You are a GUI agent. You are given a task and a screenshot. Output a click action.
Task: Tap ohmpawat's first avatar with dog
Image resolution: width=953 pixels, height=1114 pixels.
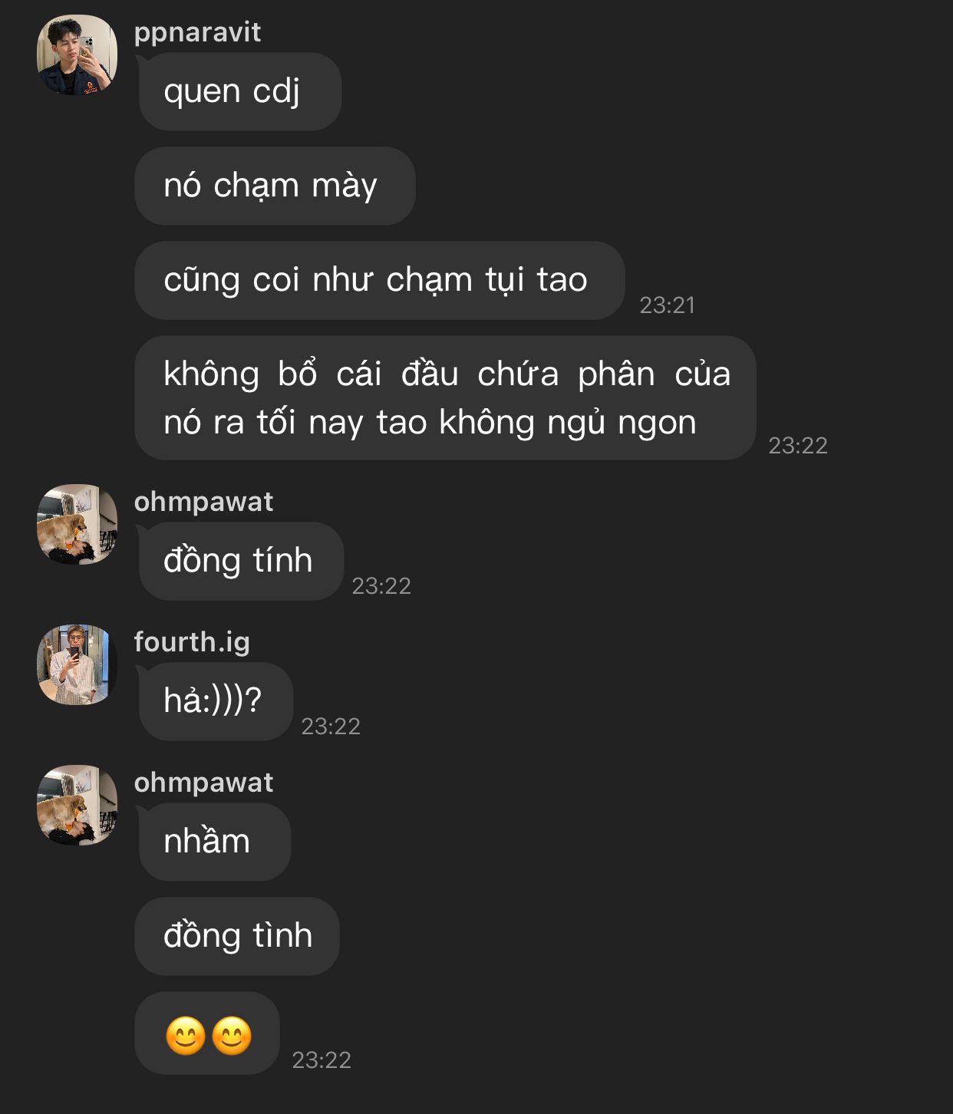click(77, 525)
